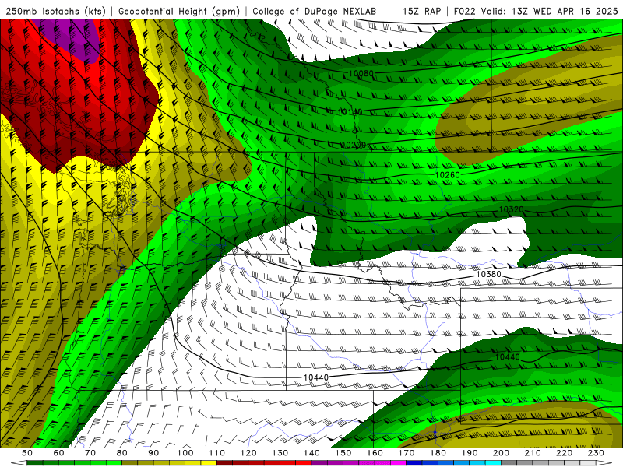Click the 10140 height contour label
The width and height of the screenshot is (623, 467).
[350, 112]
